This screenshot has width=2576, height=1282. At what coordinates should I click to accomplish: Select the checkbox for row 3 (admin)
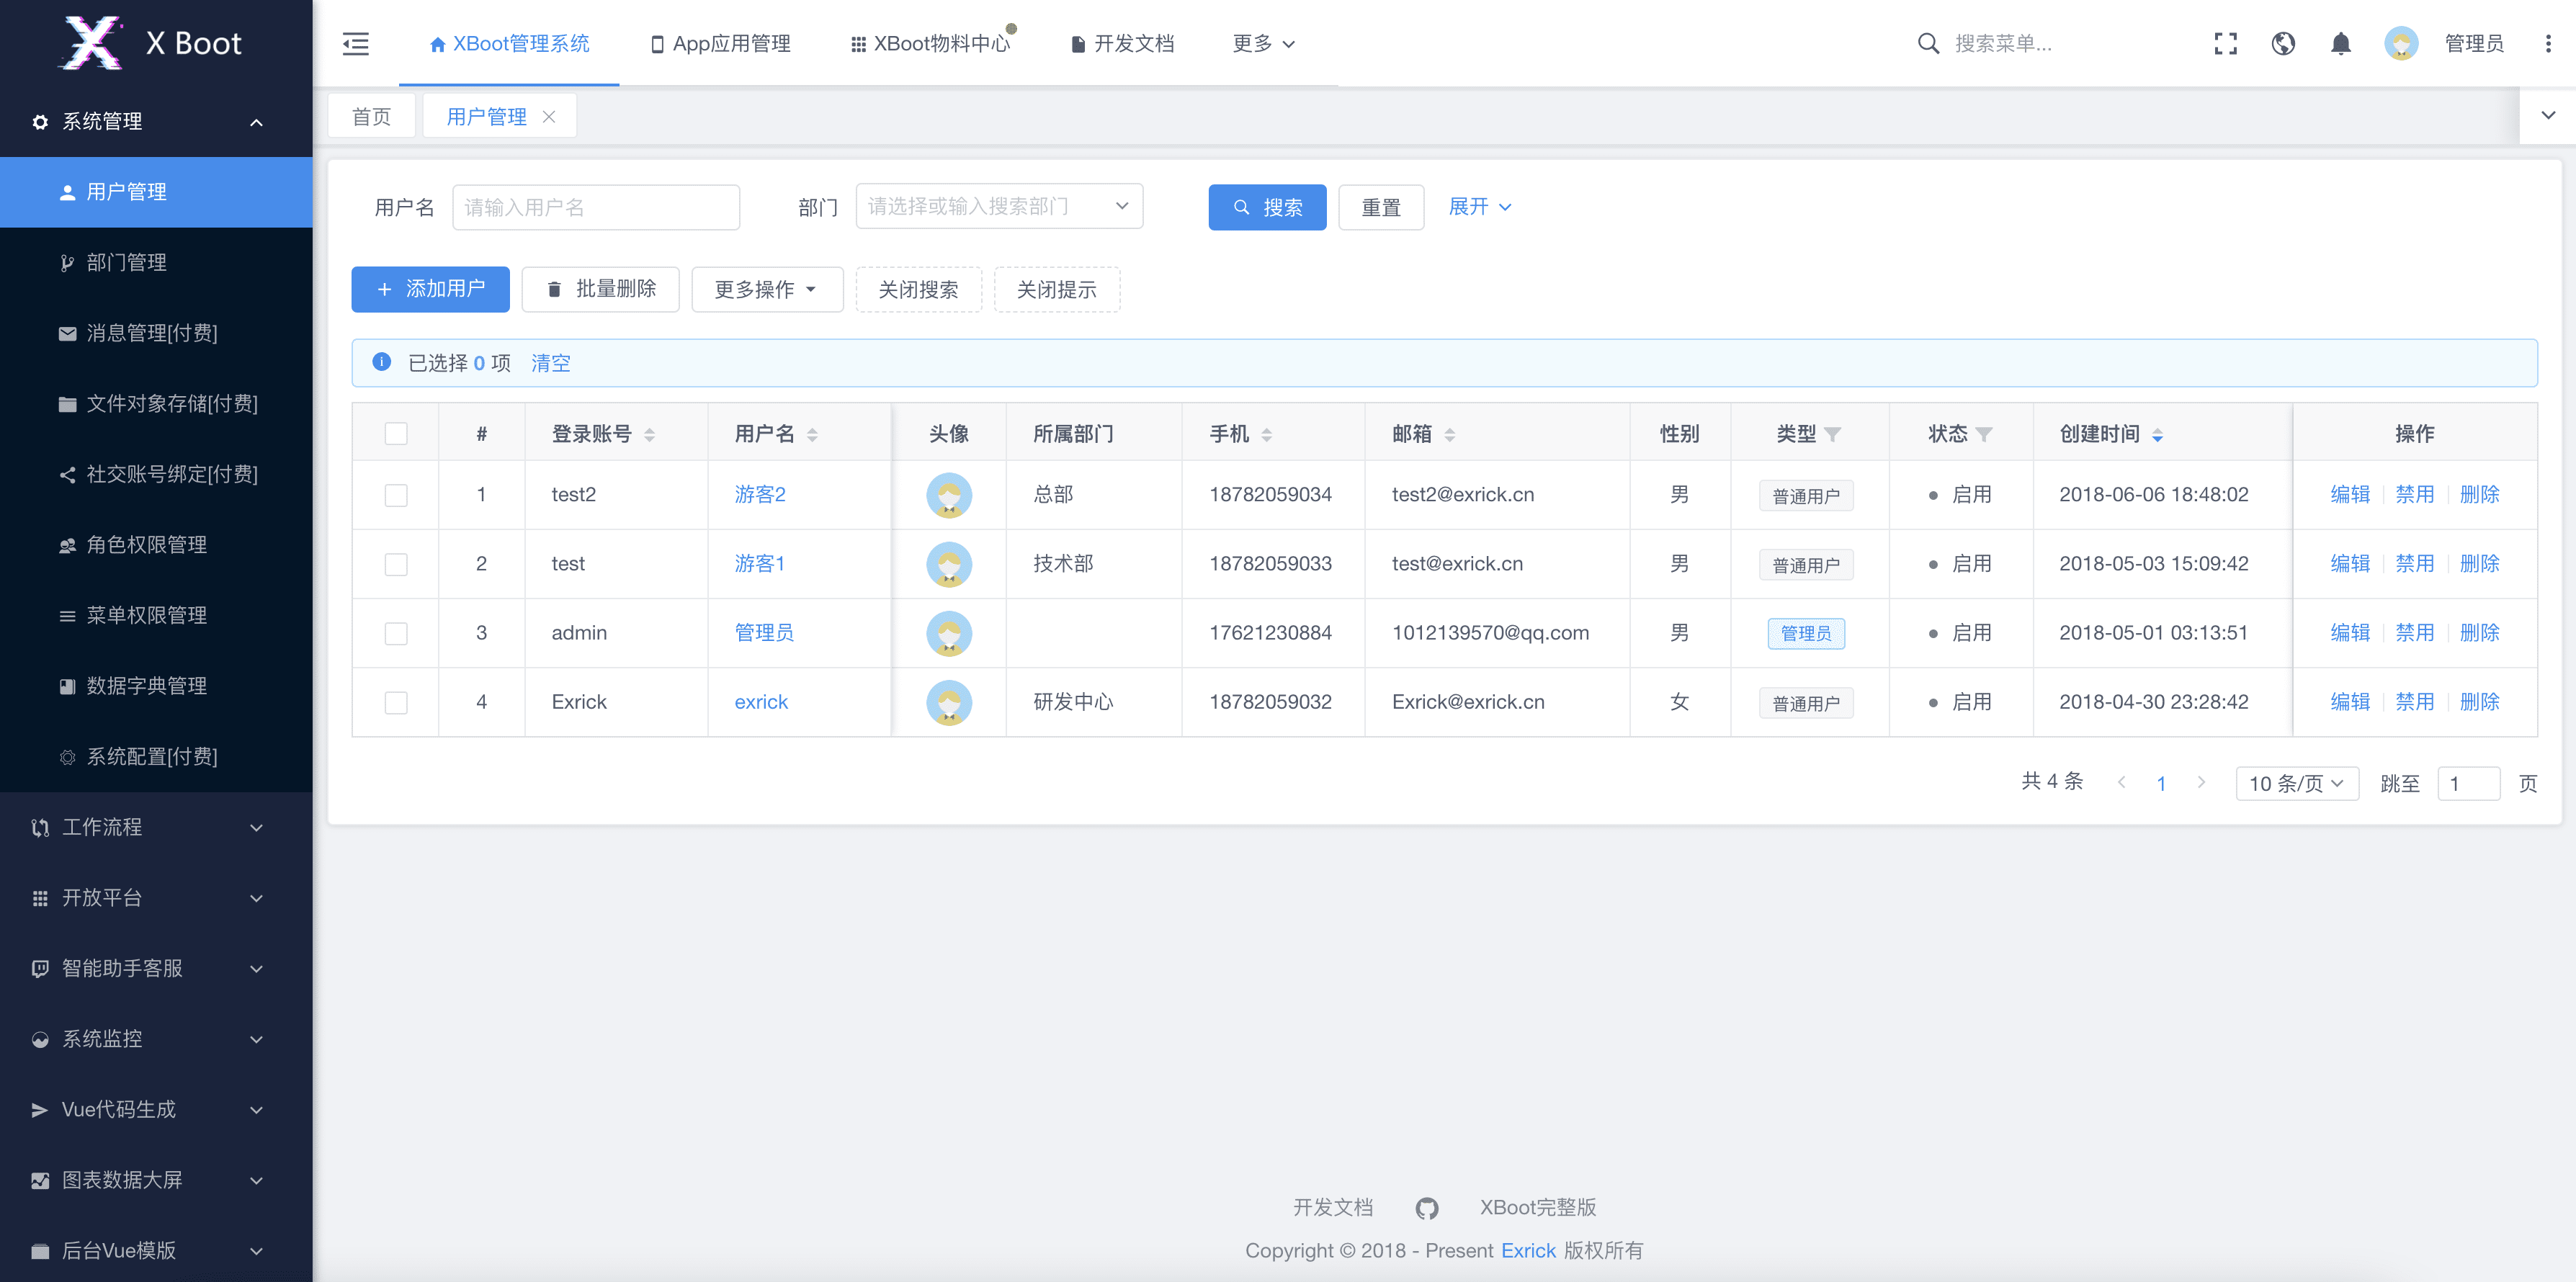point(396,633)
